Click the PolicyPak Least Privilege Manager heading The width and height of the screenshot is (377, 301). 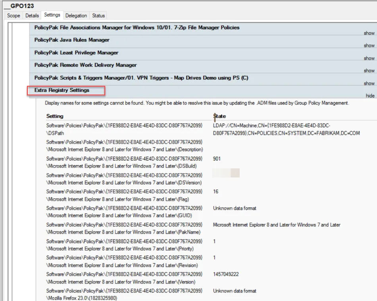coord(76,53)
